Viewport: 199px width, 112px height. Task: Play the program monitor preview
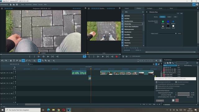point(48,57)
